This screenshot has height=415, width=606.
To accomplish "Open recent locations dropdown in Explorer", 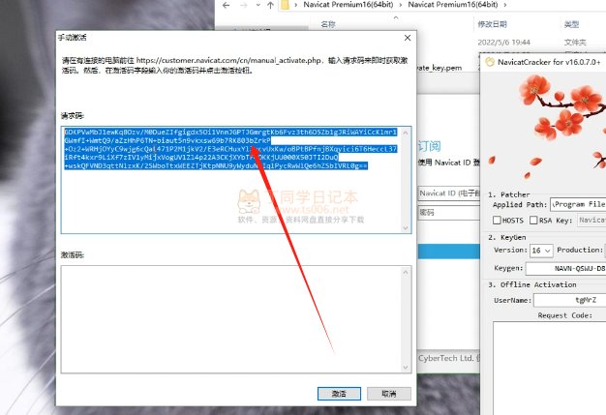I will [258, 5].
